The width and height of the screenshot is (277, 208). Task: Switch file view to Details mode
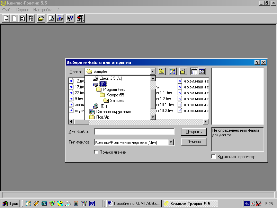tap(202, 71)
